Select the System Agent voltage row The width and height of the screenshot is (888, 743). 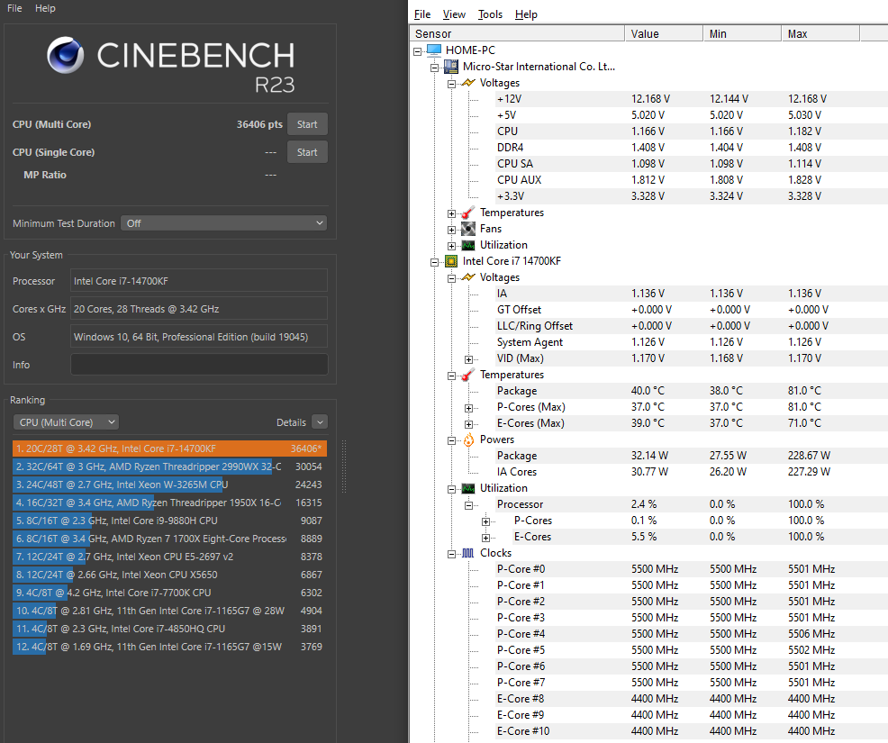click(691, 342)
